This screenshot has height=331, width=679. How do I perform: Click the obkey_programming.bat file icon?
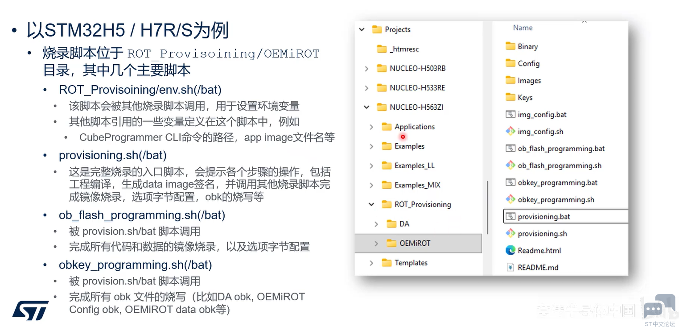click(x=510, y=182)
